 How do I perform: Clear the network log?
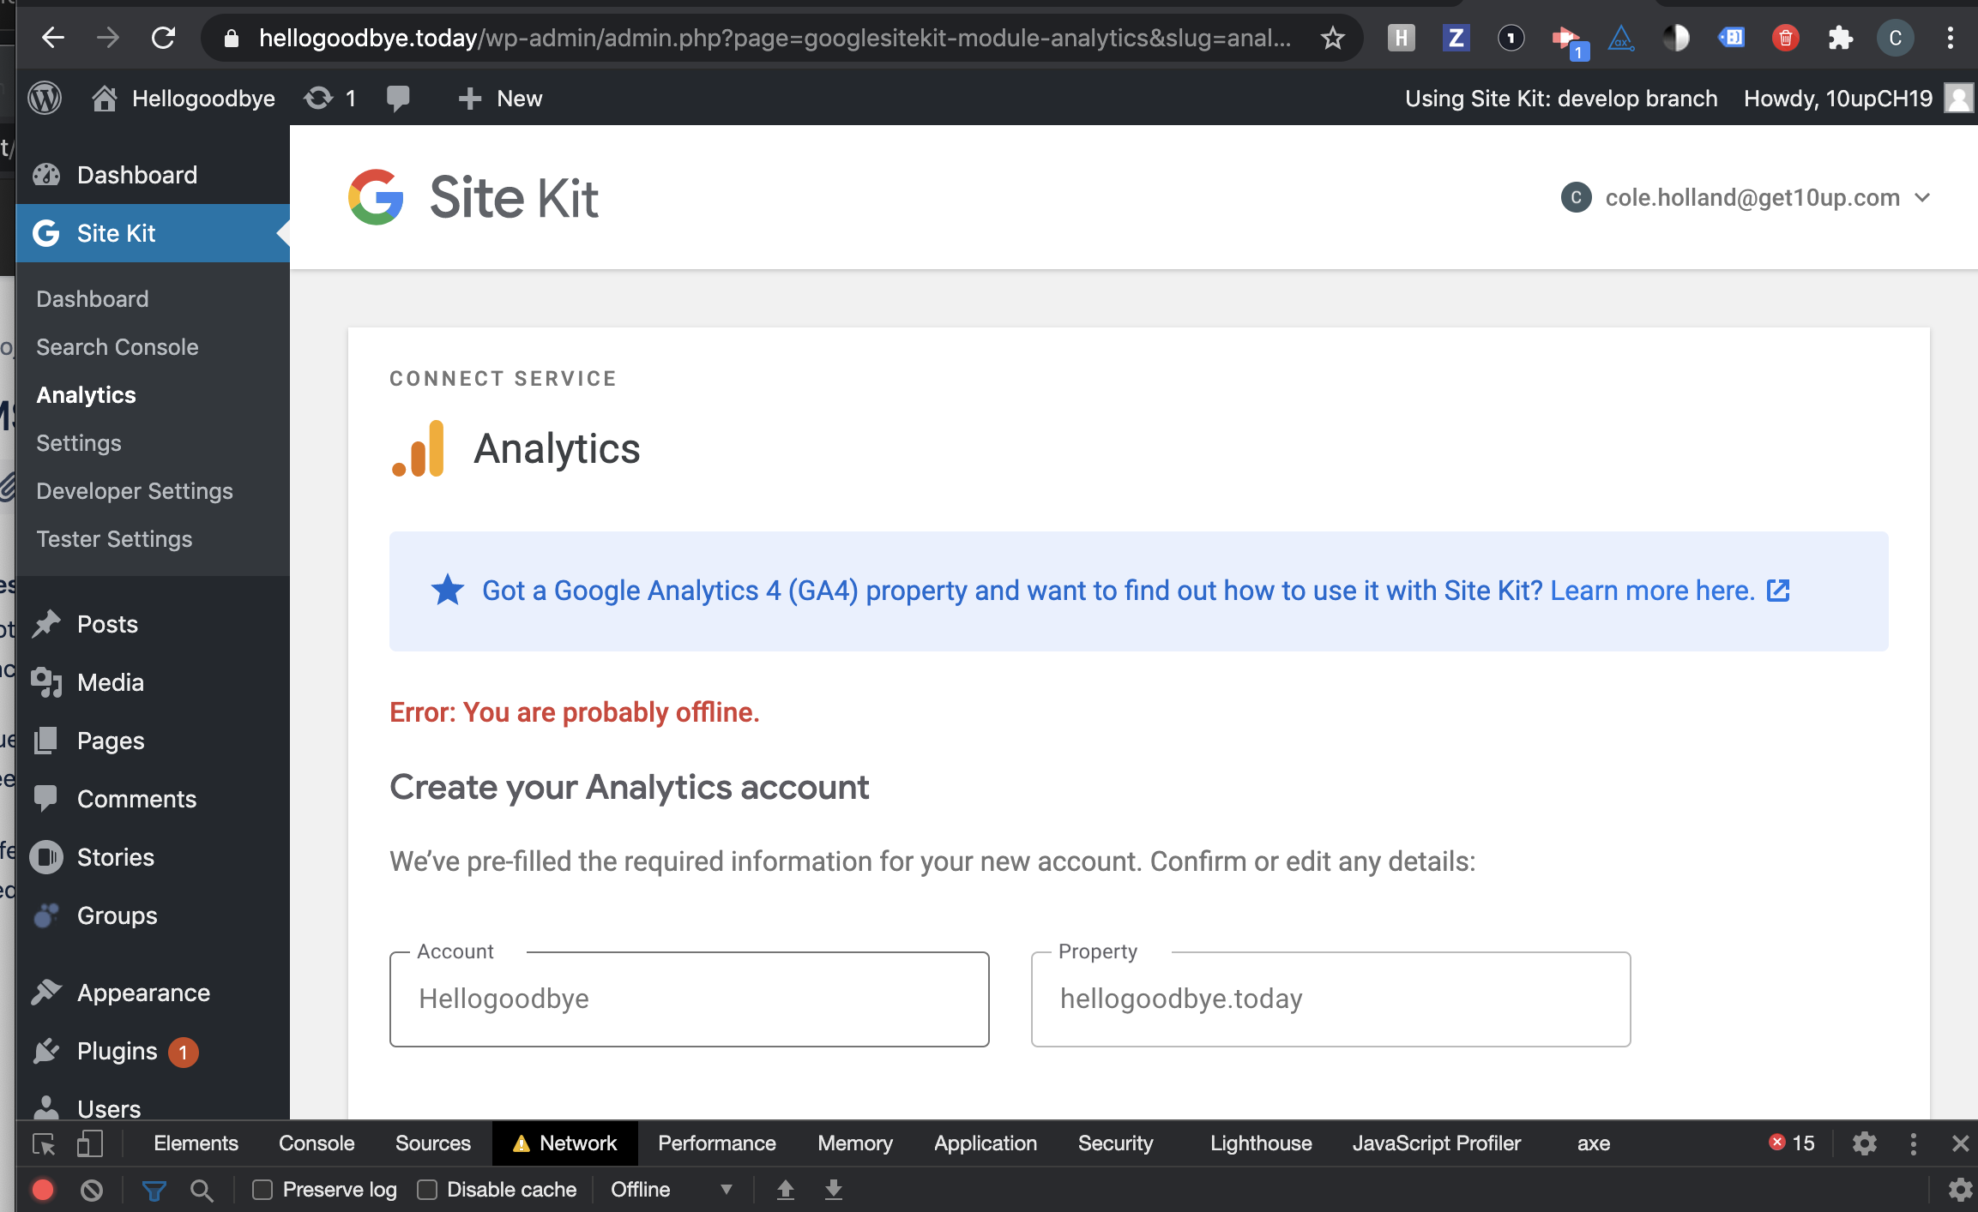[92, 1190]
